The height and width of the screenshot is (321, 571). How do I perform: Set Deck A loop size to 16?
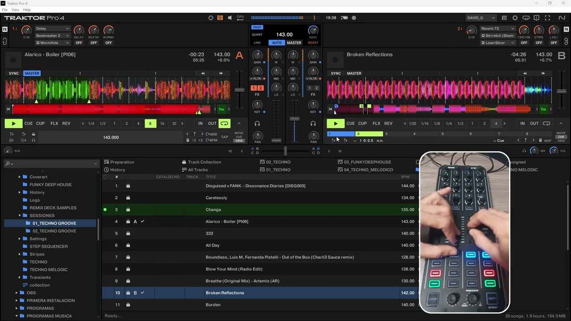162,123
